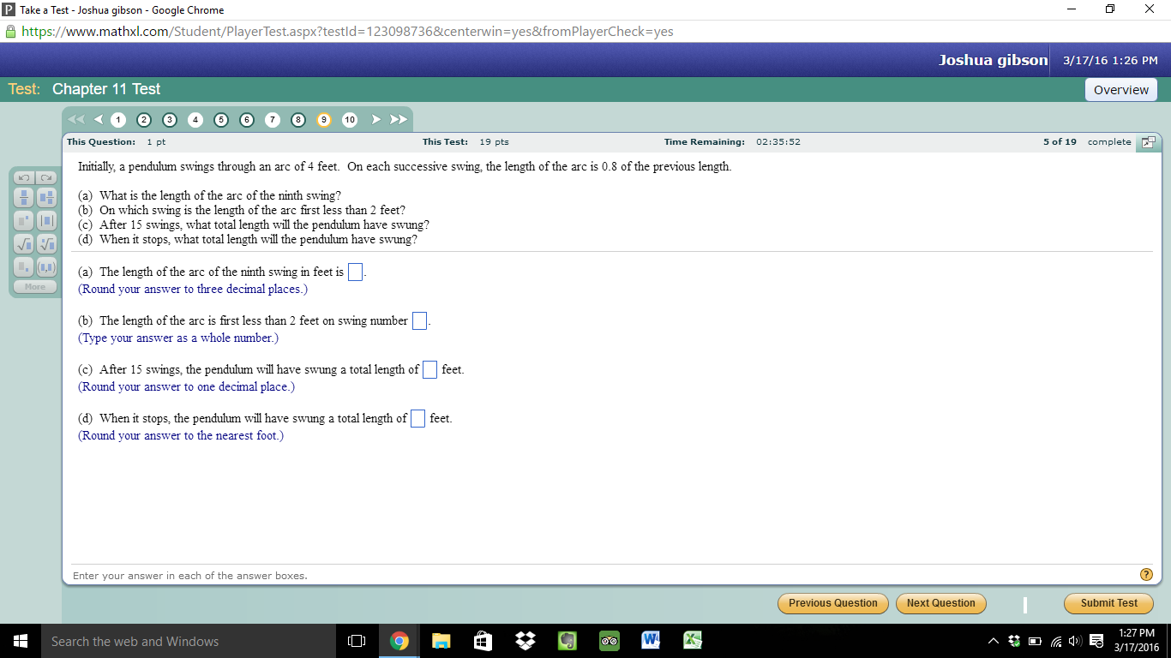Open Microsoft Word from the taskbar
Viewport: 1171px width, 658px height.
coord(652,641)
